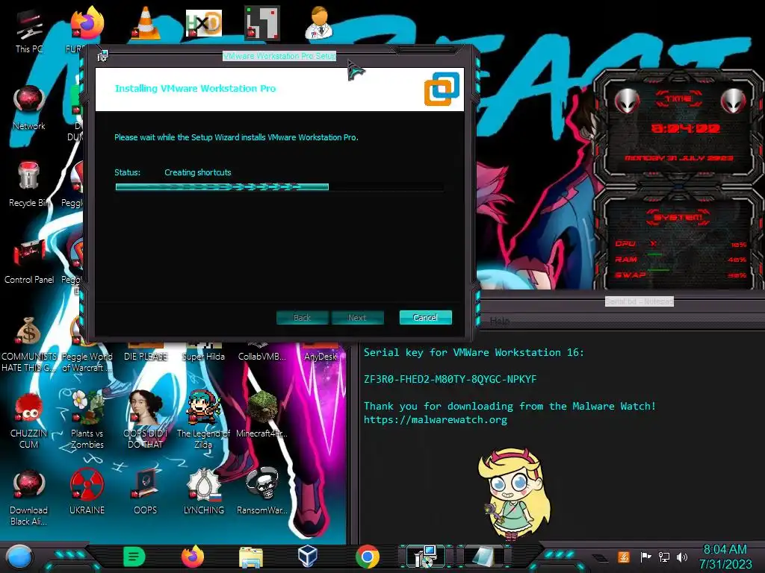Select the Peggle World of Warcraft label
Image resolution: width=765 pixels, height=573 pixels.
[x=87, y=362]
